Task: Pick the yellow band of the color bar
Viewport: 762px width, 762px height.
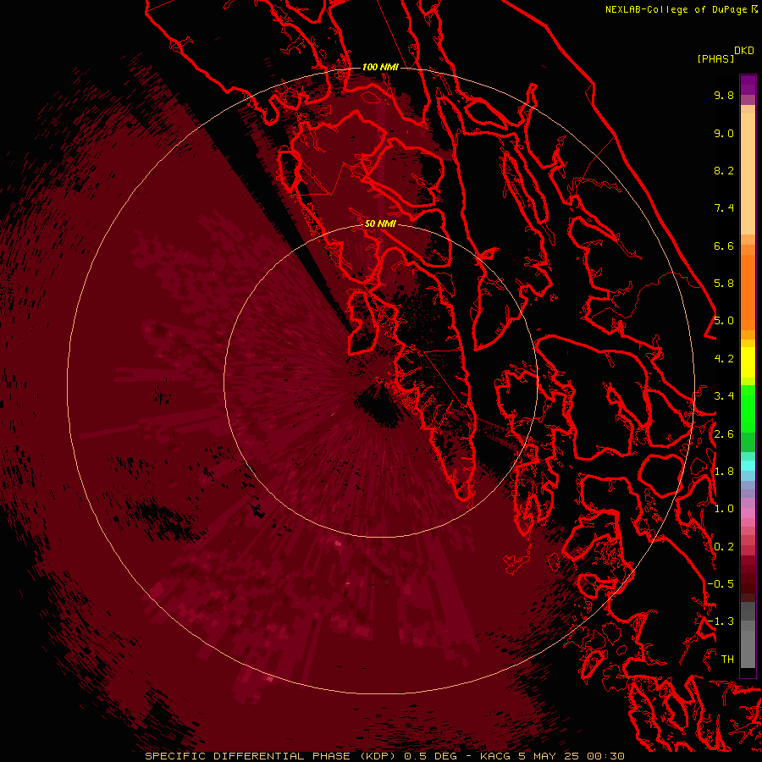Action: 748,362
